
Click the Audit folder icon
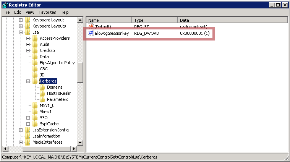(35, 44)
